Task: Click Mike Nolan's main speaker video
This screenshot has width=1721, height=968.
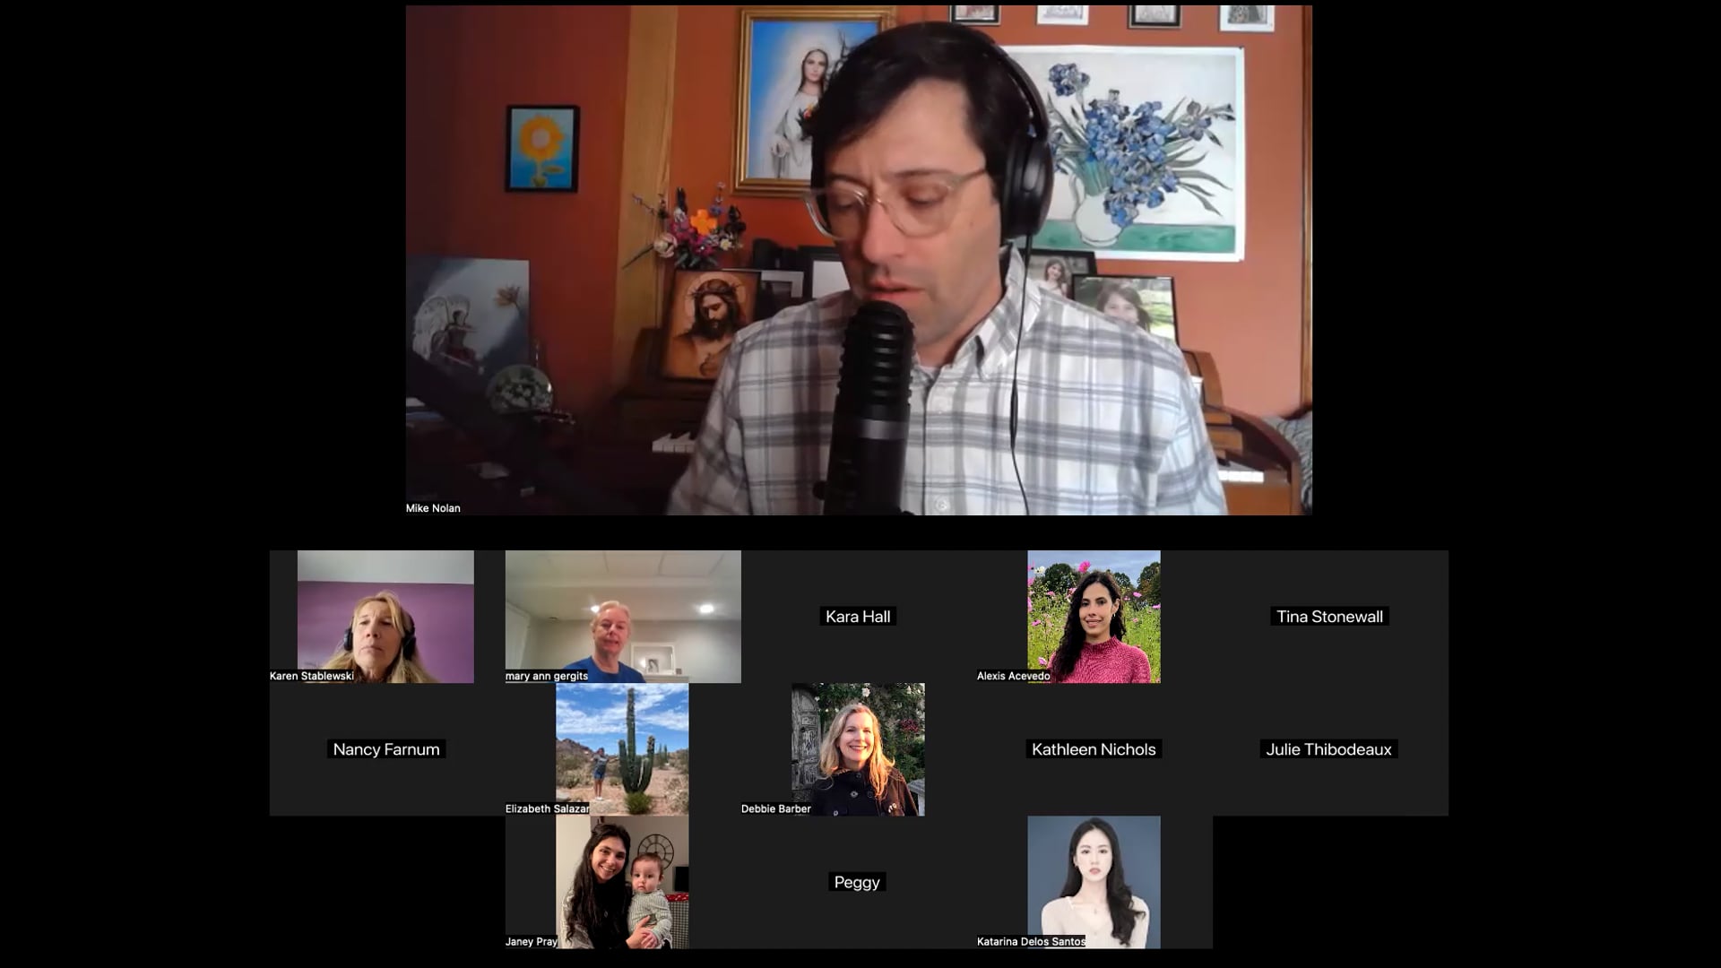Action: [859, 260]
